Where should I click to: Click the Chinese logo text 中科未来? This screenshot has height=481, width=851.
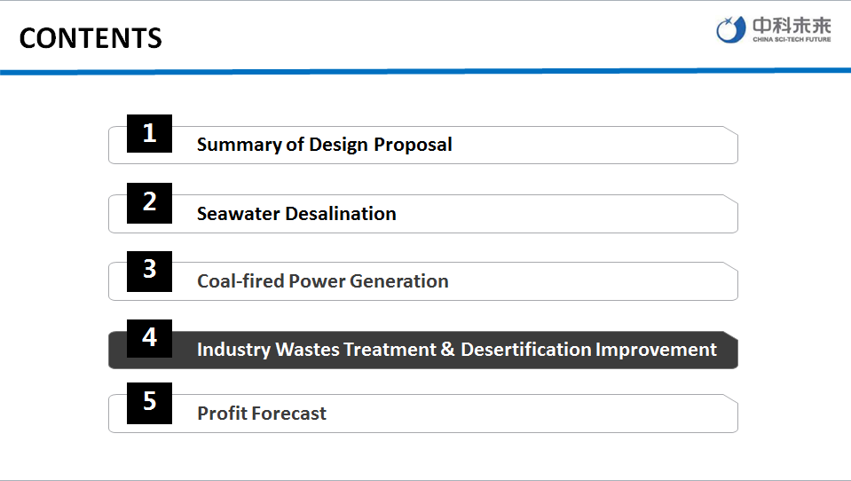point(792,25)
